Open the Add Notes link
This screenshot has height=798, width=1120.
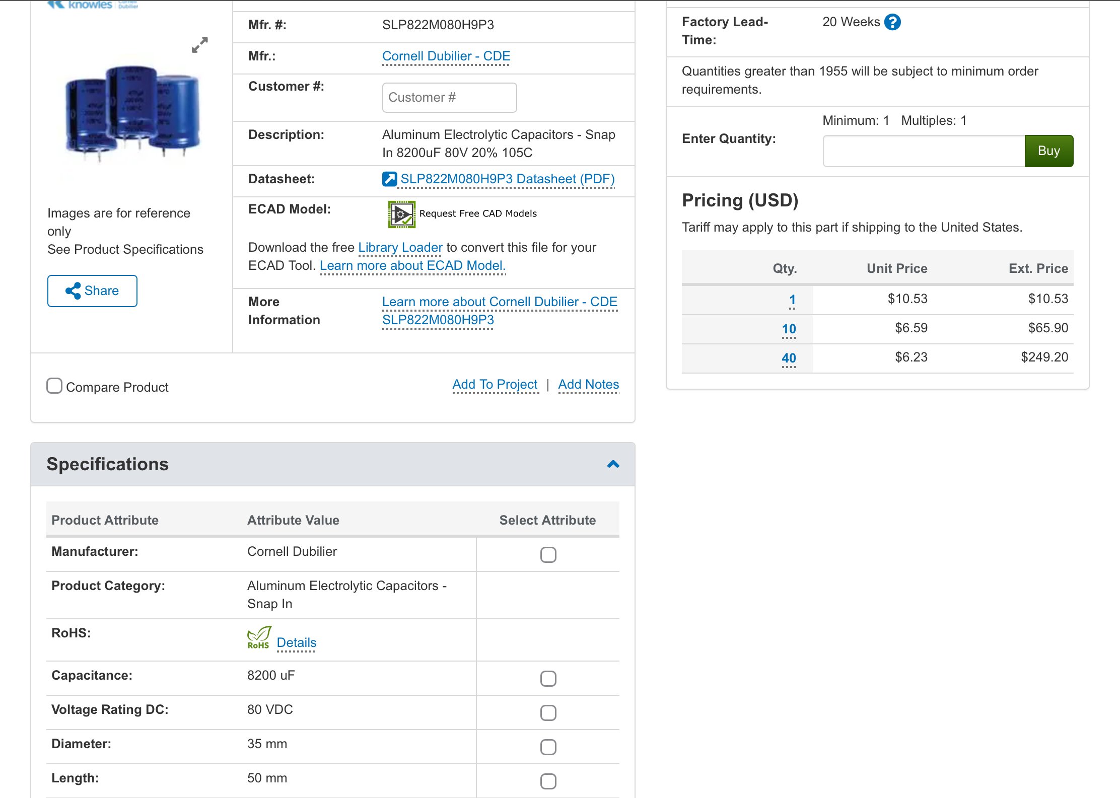[x=588, y=385]
